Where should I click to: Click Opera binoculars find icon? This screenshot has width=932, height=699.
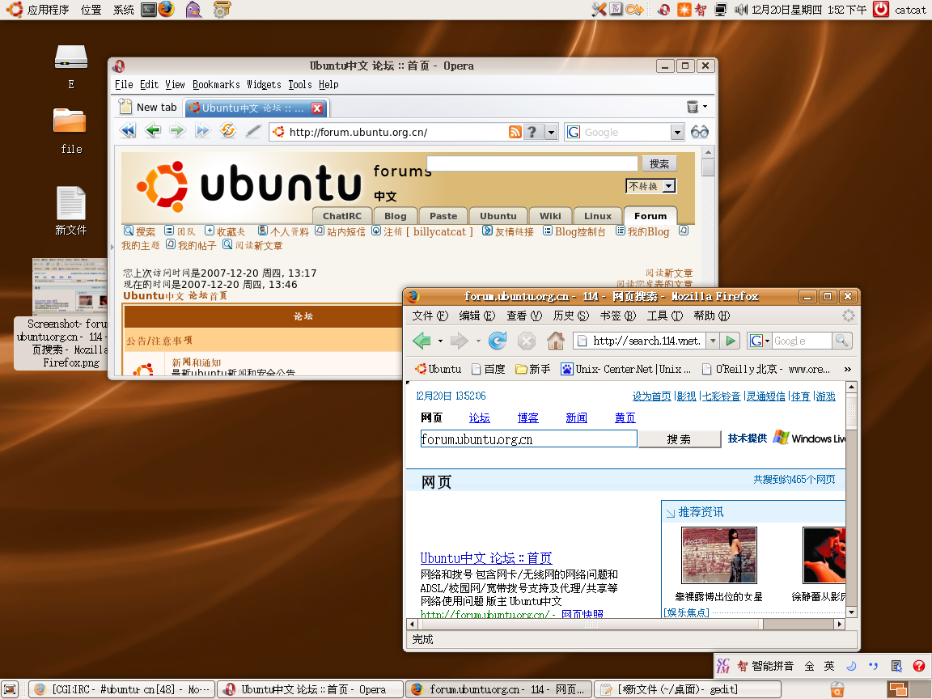(x=700, y=132)
